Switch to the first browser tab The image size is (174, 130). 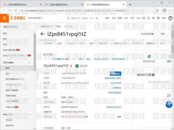[x=22, y=4]
